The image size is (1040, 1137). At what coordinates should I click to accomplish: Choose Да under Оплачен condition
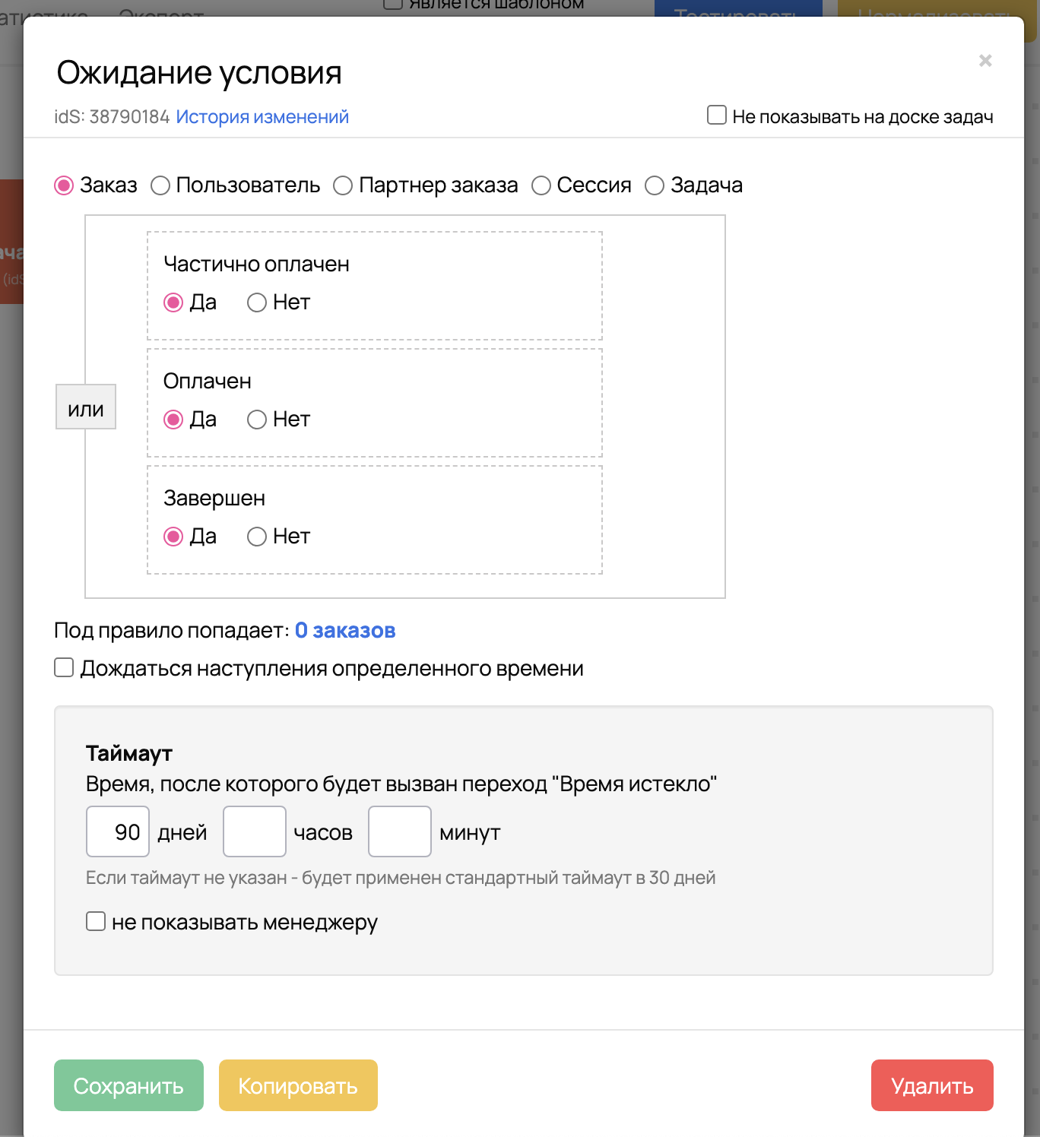(174, 420)
